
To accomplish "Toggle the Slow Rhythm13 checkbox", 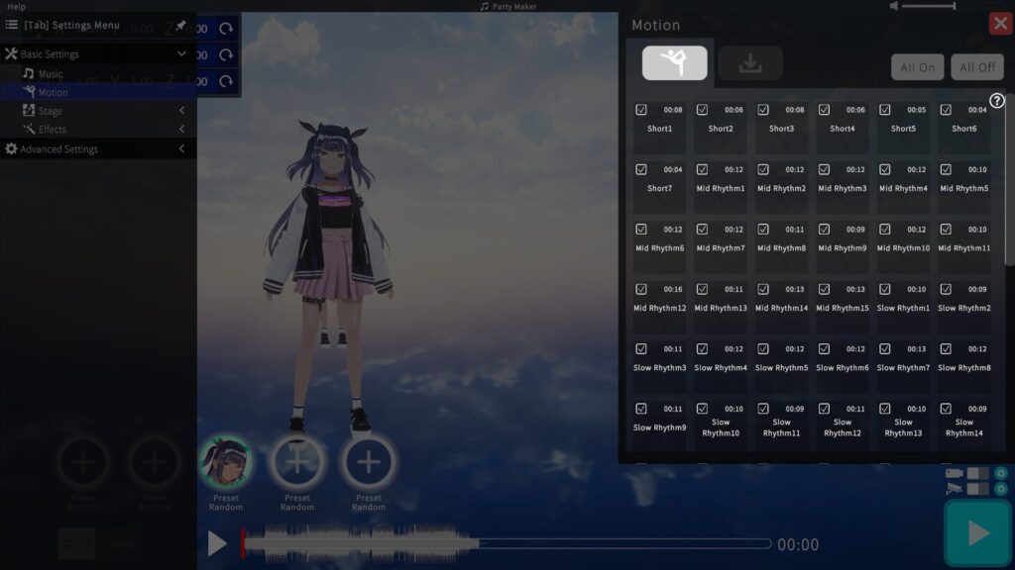I will click(x=885, y=409).
